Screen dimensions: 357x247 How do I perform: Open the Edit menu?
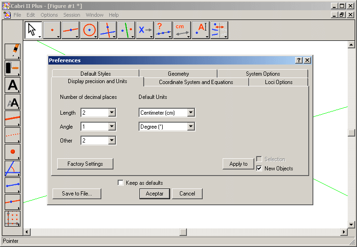(x=31, y=15)
